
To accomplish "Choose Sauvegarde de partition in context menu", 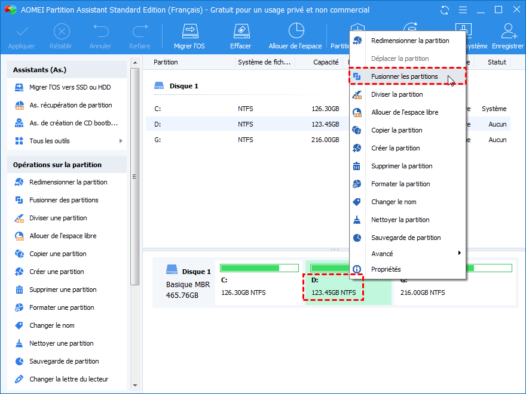I will click(407, 238).
